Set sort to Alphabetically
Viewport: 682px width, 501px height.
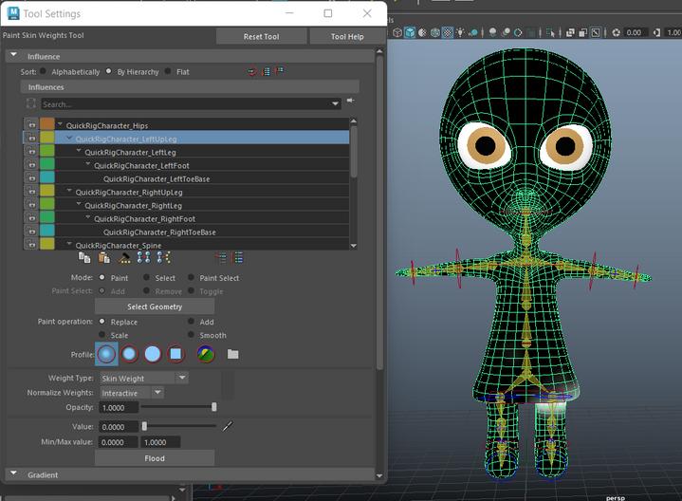[x=43, y=71]
